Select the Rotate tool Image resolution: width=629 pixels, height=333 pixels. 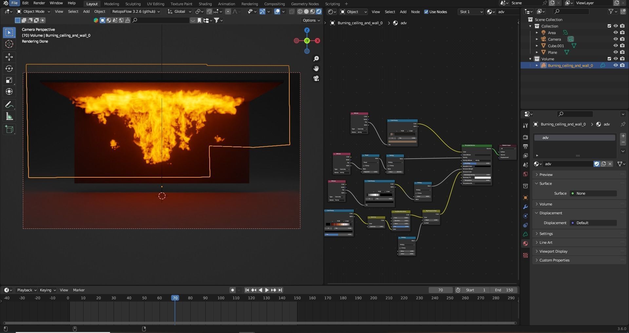9,69
